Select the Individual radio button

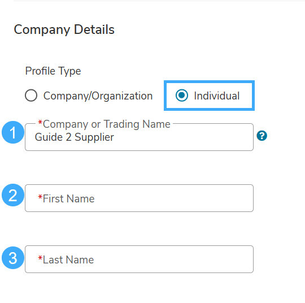coord(182,96)
